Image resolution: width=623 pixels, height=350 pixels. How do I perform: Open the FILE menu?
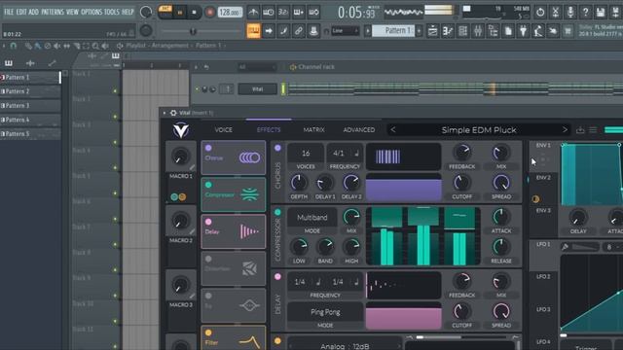point(9,12)
